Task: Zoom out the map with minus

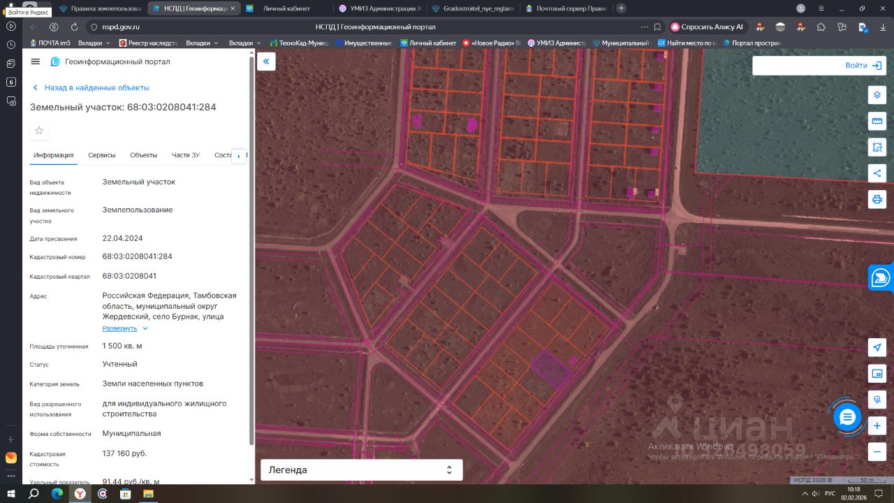Action: point(877,451)
